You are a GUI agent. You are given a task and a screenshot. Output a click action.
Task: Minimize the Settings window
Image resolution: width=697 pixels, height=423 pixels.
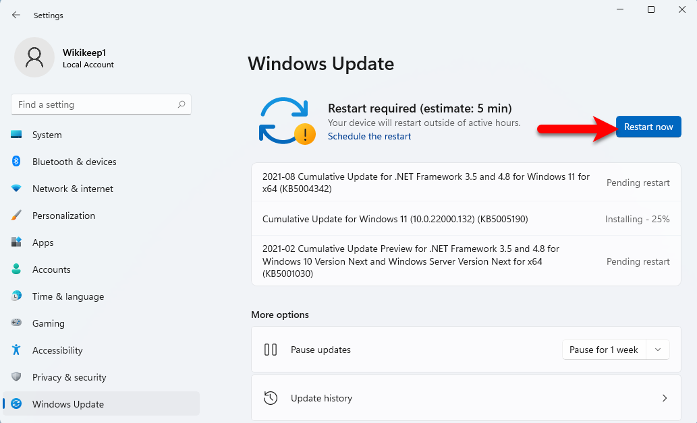[620, 9]
